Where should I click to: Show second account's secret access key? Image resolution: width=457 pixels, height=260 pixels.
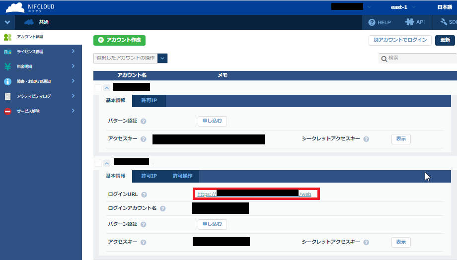click(x=401, y=242)
